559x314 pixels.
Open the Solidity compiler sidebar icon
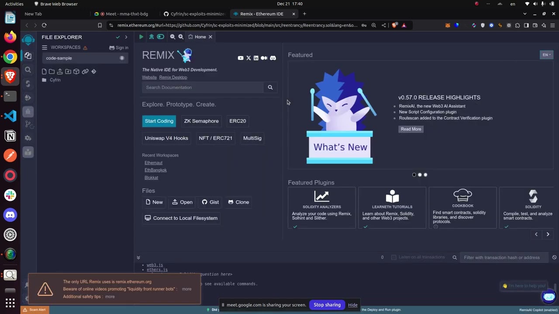coord(28,84)
